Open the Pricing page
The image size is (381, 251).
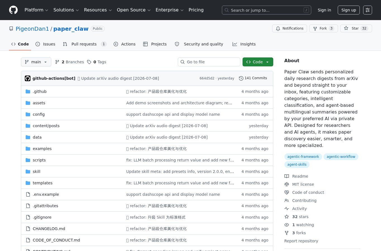click(x=196, y=10)
